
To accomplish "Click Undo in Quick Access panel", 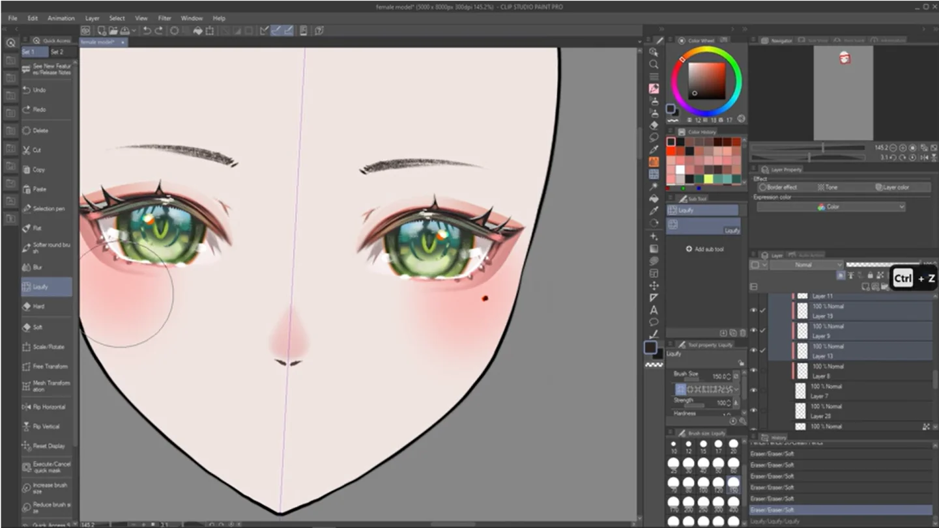I will (47, 90).
